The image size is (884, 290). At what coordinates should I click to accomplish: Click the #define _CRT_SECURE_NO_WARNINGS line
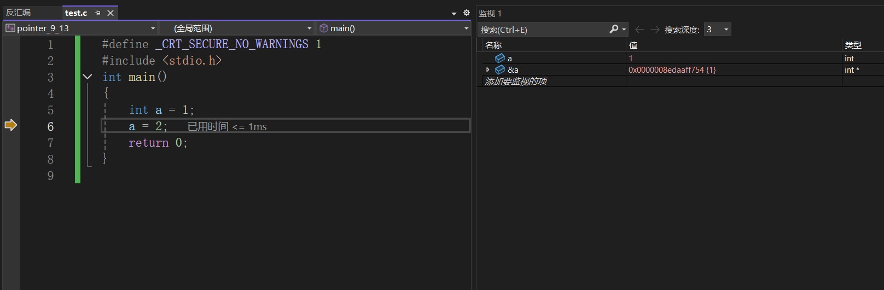(x=212, y=44)
